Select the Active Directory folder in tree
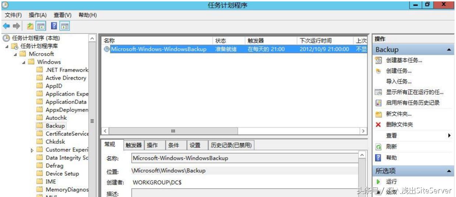This screenshot has height=197, width=456. [66, 78]
